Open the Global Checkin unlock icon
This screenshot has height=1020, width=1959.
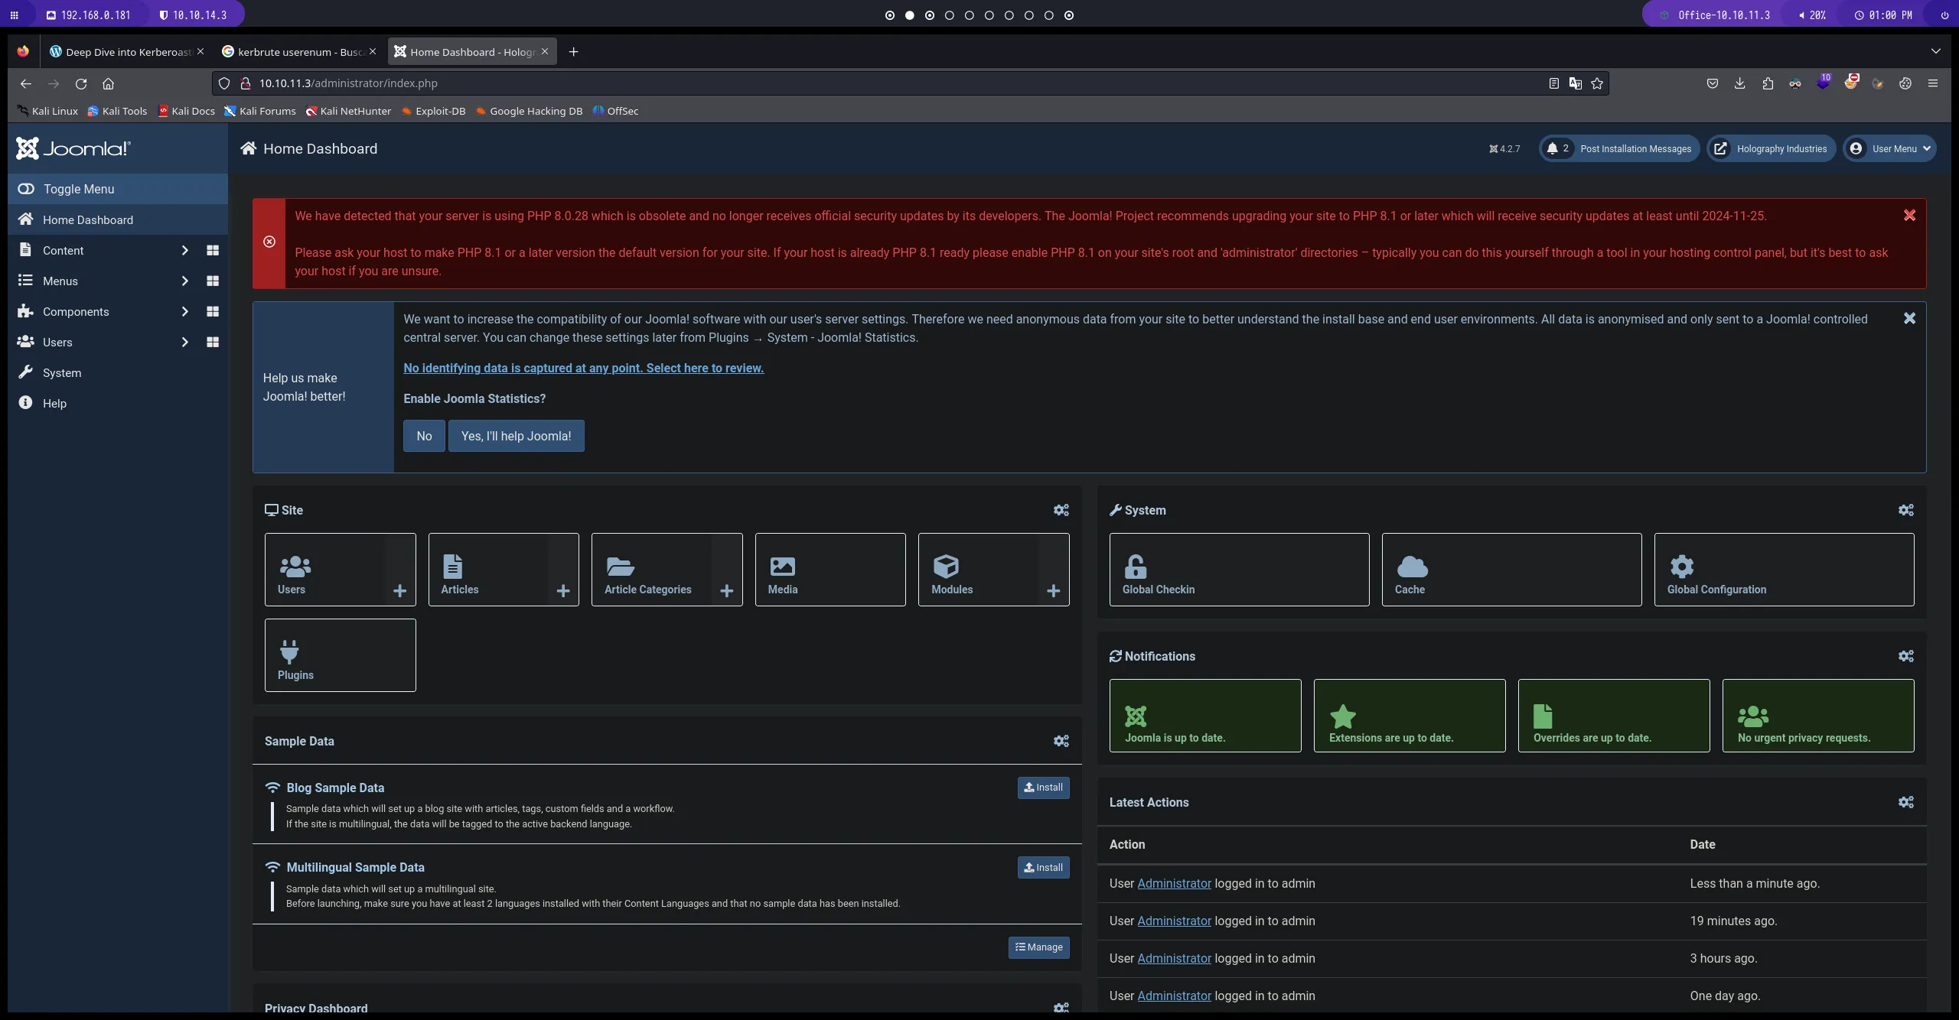[1135, 567]
